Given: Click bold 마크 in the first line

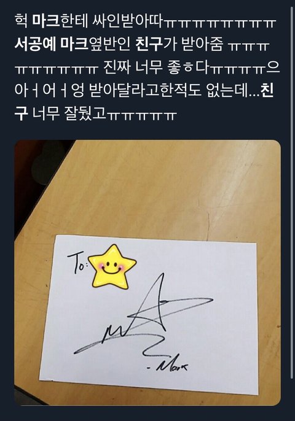Looking at the screenshot, I should (46, 21).
